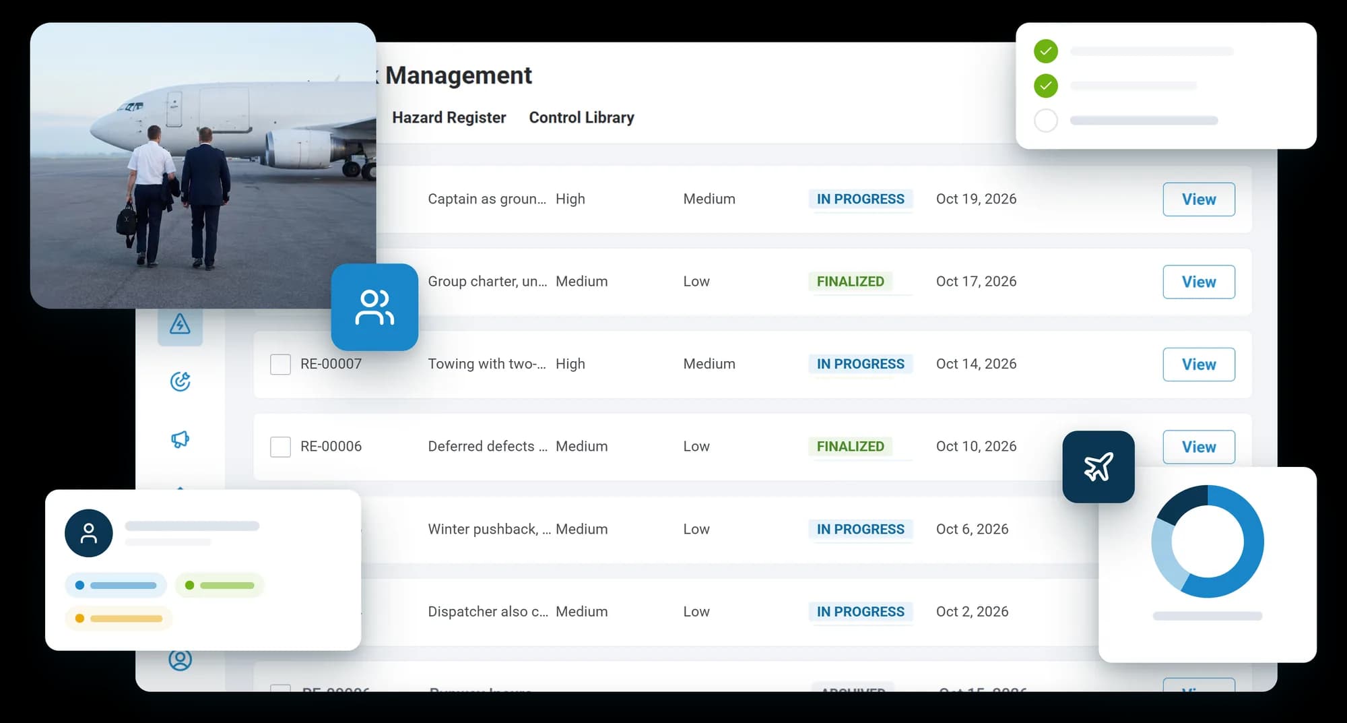Click the blue people group tile
This screenshot has width=1347, height=723.
click(374, 307)
